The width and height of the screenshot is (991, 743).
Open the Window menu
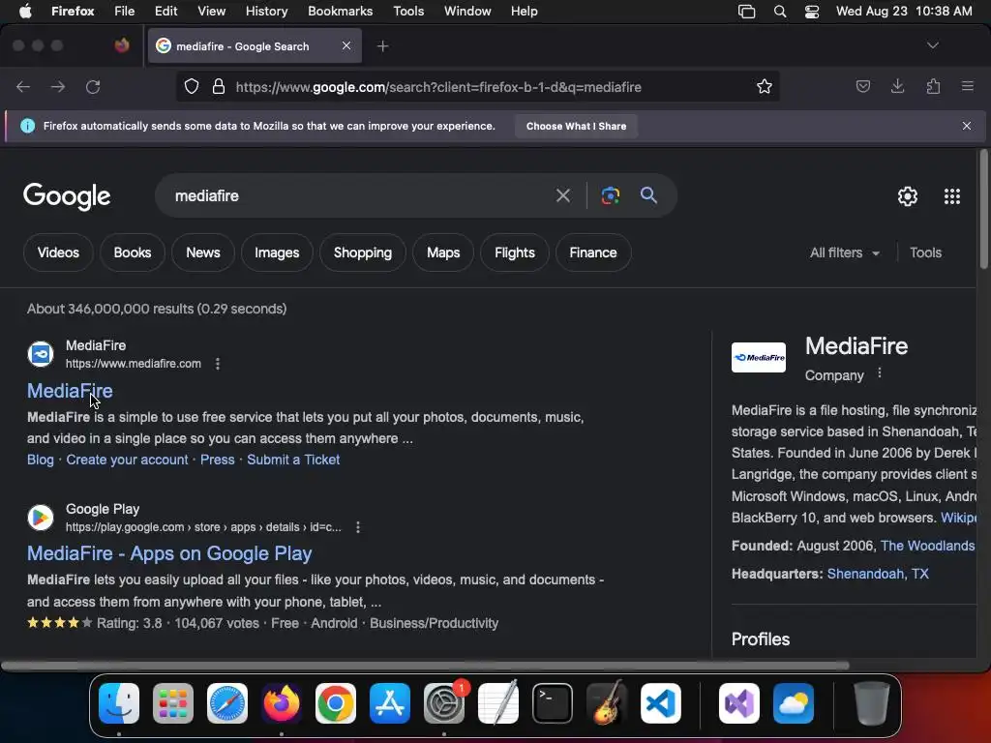tap(467, 12)
